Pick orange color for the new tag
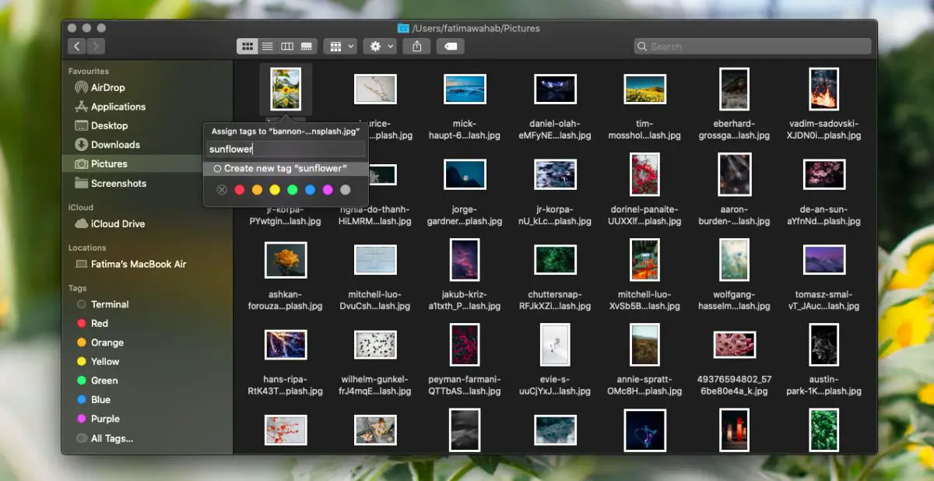This screenshot has height=481, width=934. pos(258,190)
